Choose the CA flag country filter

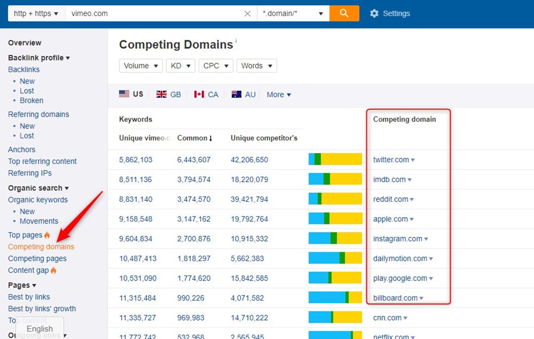coord(206,95)
